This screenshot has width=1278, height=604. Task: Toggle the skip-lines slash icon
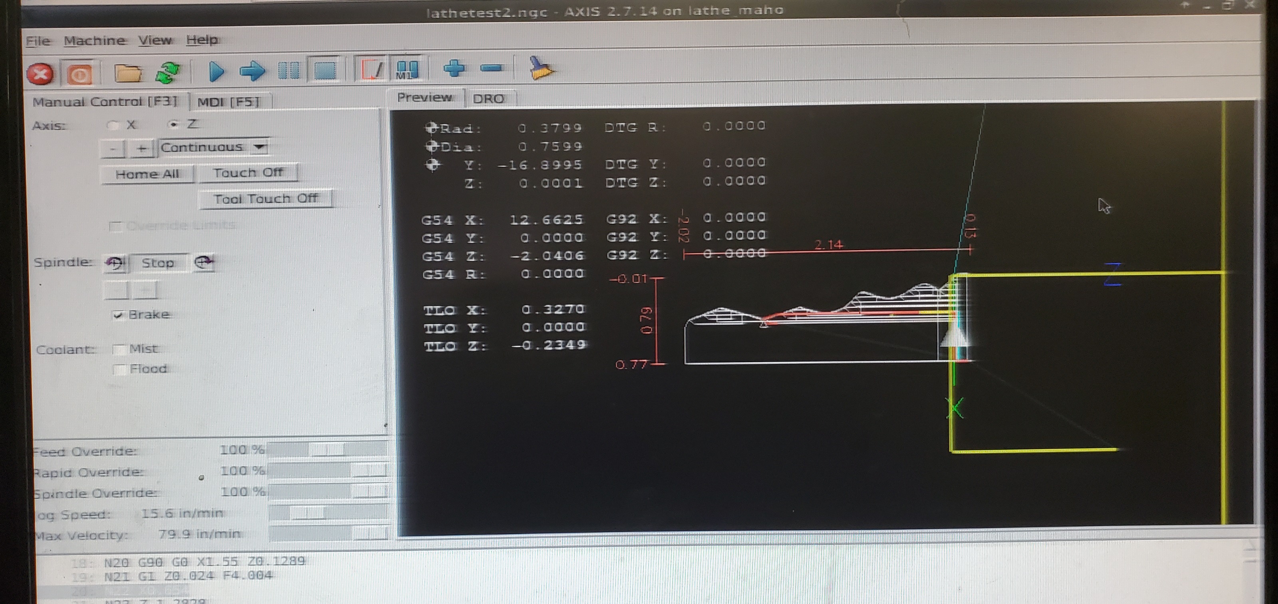coord(372,69)
